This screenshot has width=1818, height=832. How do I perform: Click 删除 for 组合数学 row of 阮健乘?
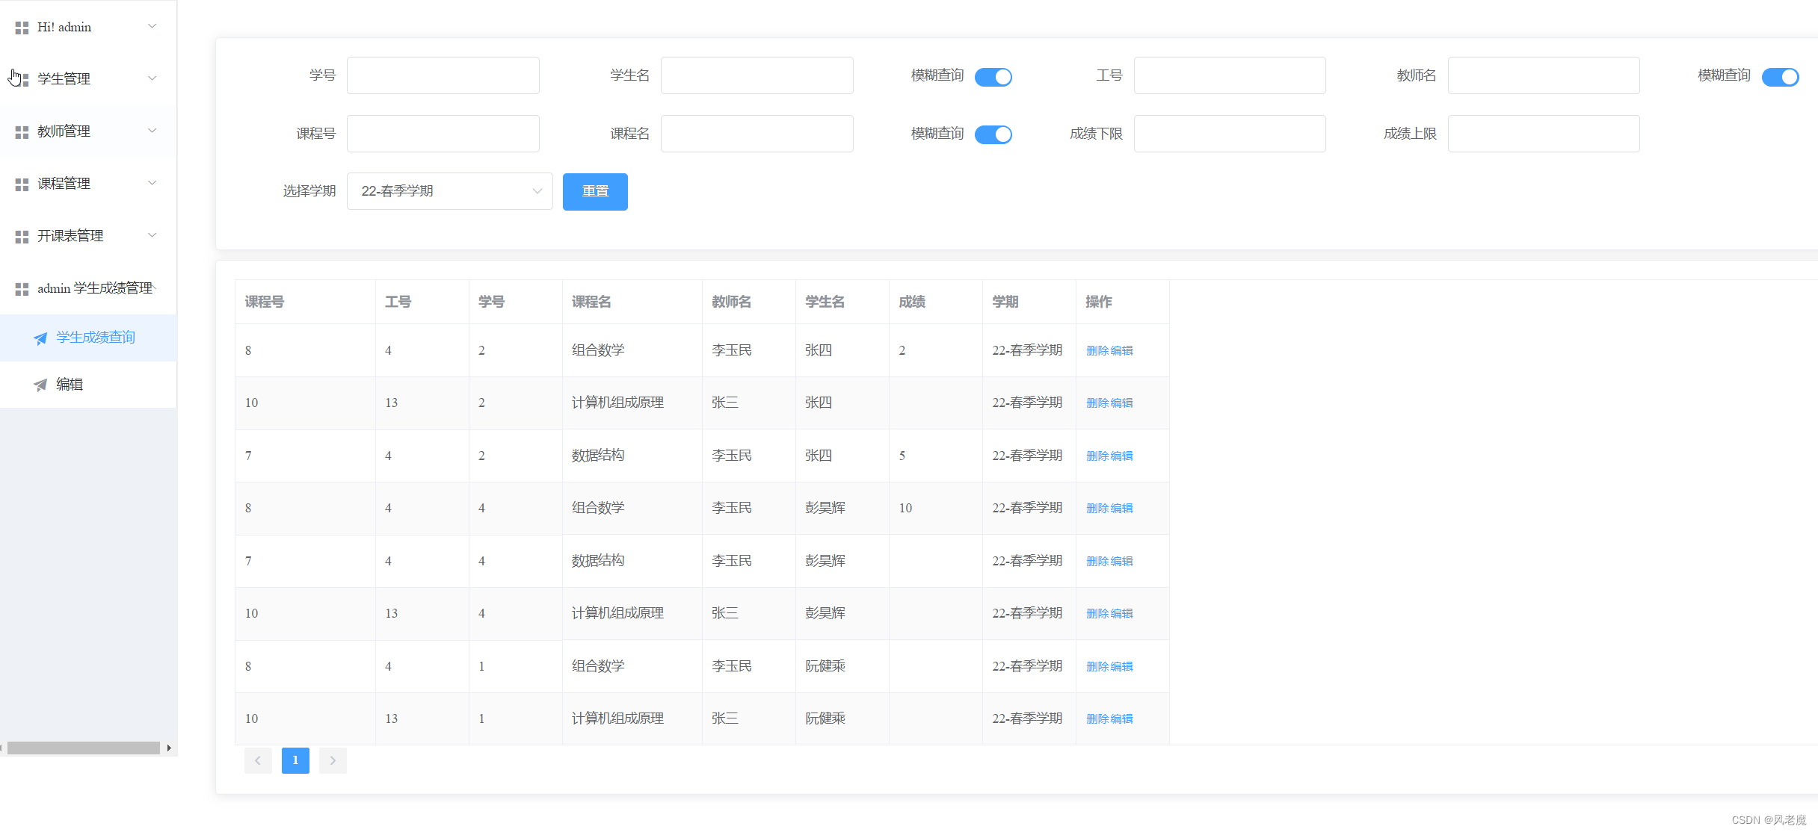coord(1097,667)
